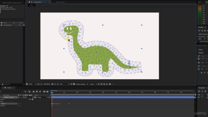Toggle pixel aspect ratio correction icon
This screenshot has width=208, height=117.
[99, 84]
